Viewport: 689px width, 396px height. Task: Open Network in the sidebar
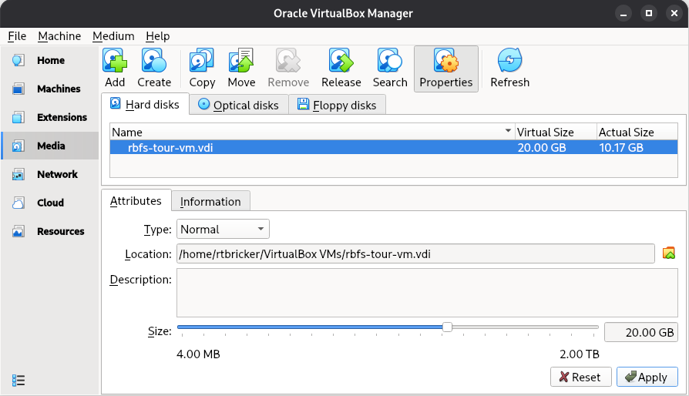(x=50, y=174)
